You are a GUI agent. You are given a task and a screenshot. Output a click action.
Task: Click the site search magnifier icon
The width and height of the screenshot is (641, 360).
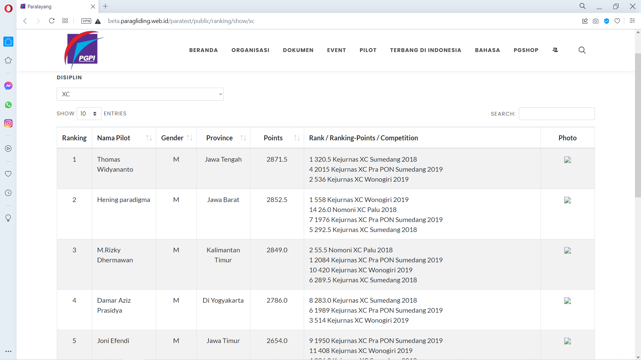click(x=582, y=50)
